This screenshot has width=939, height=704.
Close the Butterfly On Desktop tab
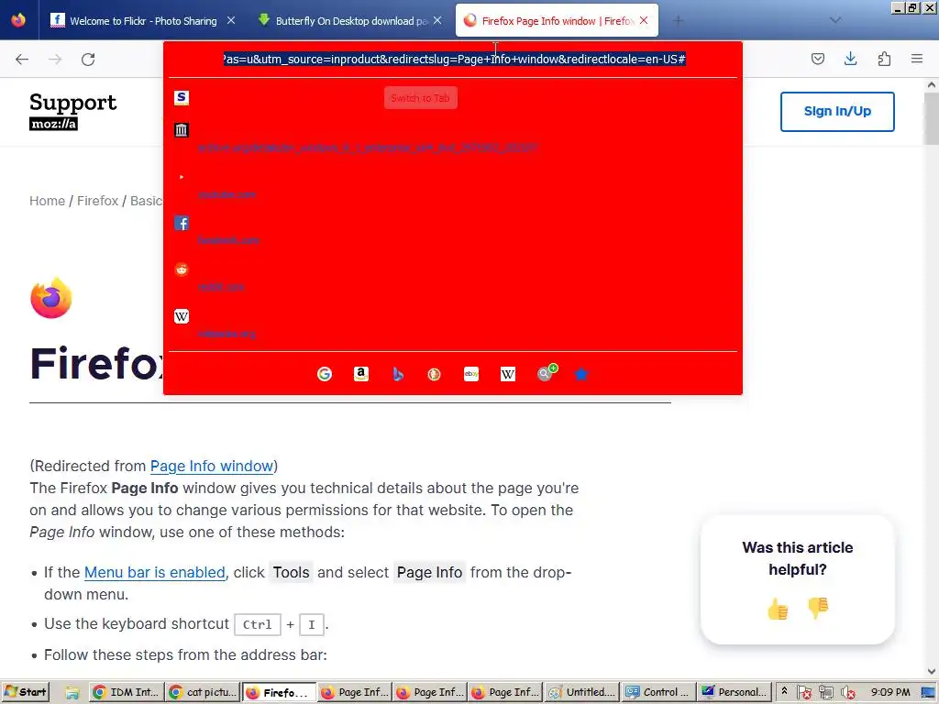437,20
